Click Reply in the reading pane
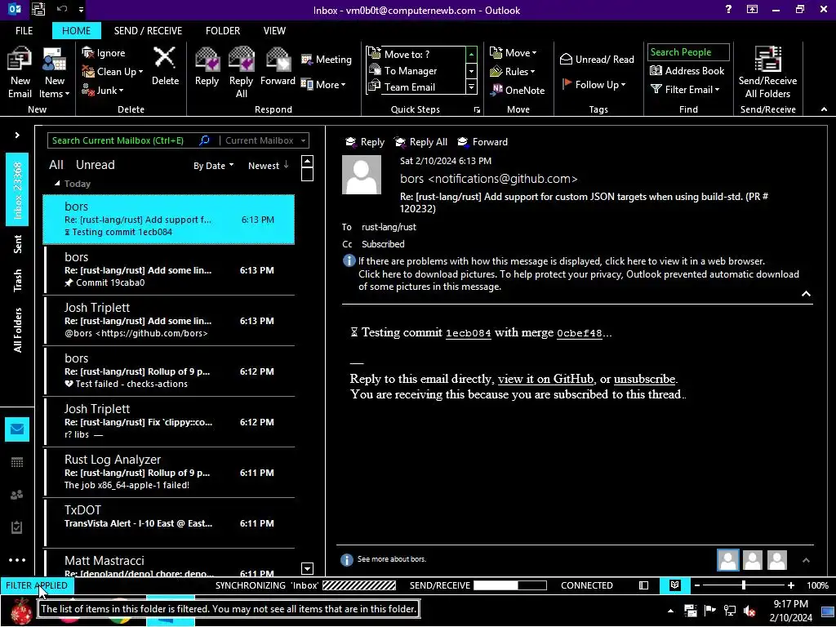The width and height of the screenshot is (836, 627). pos(365,142)
